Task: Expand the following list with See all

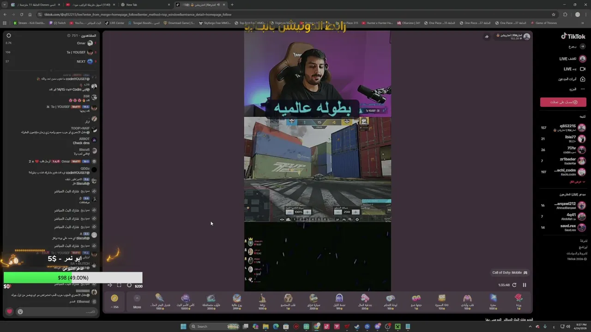Action: [x=577, y=182]
